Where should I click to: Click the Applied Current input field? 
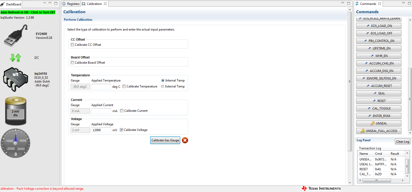point(101,111)
